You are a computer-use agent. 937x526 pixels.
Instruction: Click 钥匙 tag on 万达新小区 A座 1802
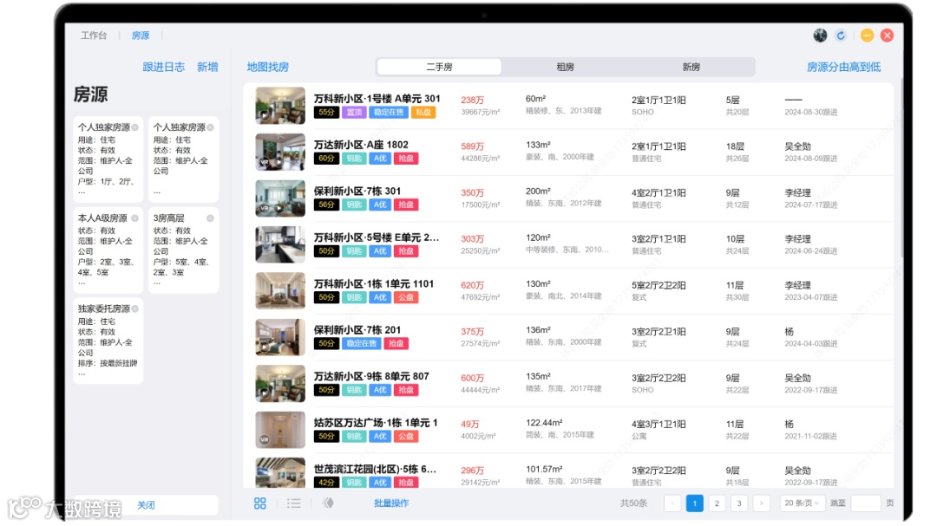click(x=354, y=159)
